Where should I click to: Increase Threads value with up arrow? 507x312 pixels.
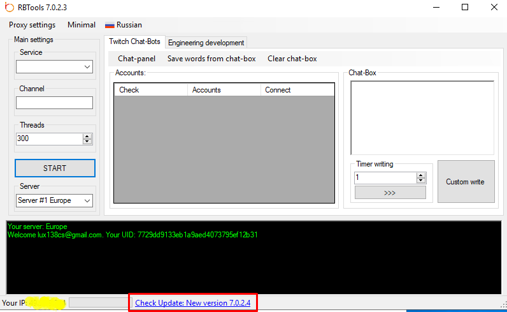click(87, 136)
